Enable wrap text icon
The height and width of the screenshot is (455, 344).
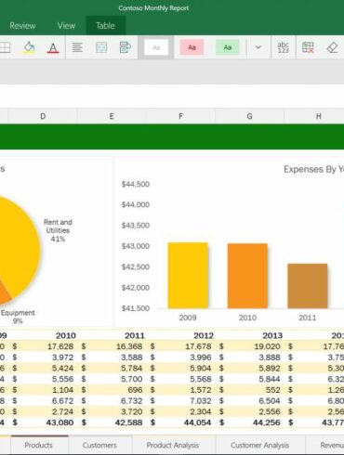pos(125,47)
